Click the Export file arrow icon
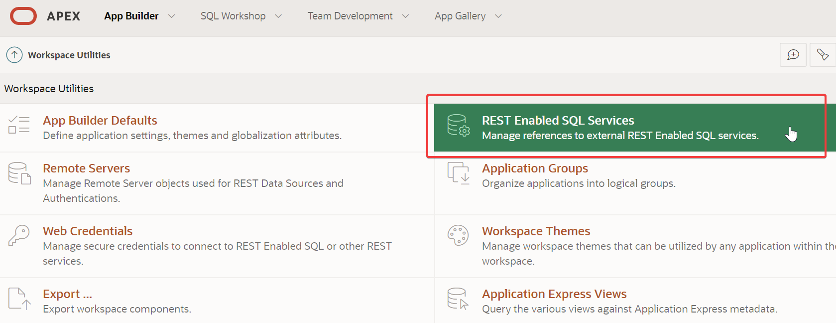 click(19, 299)
